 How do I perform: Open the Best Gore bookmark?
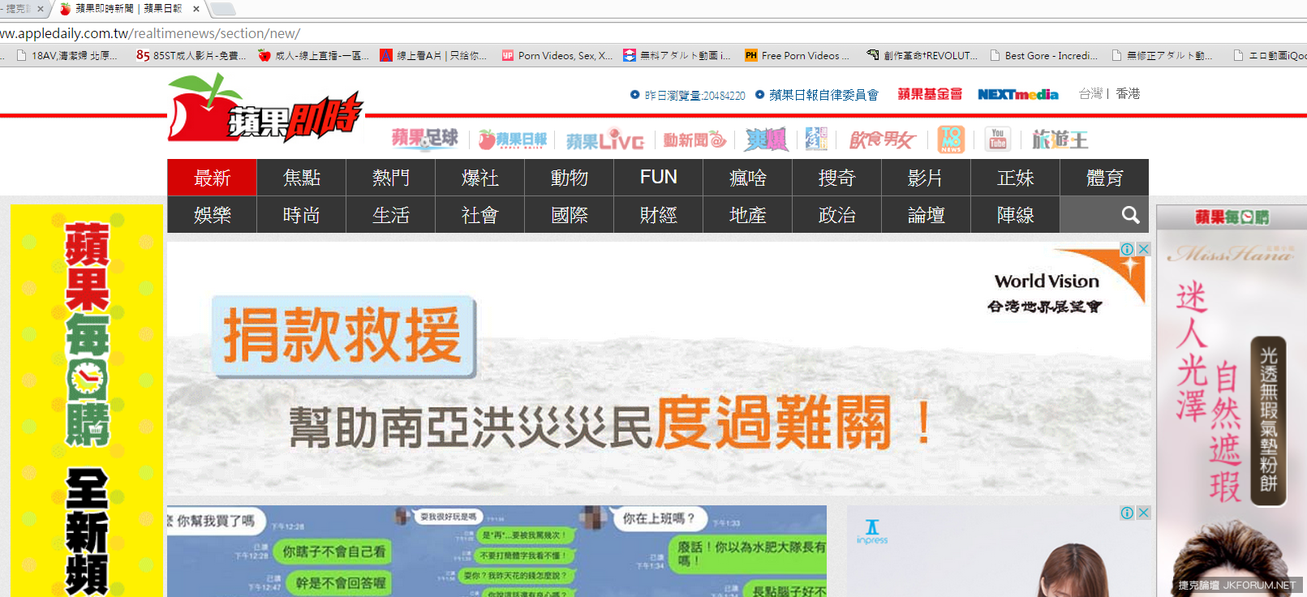tap(1043, 55)
